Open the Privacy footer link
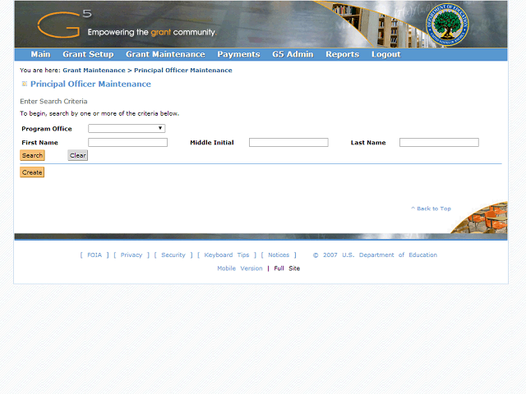526x394 pixels. [x=131, y=255]
